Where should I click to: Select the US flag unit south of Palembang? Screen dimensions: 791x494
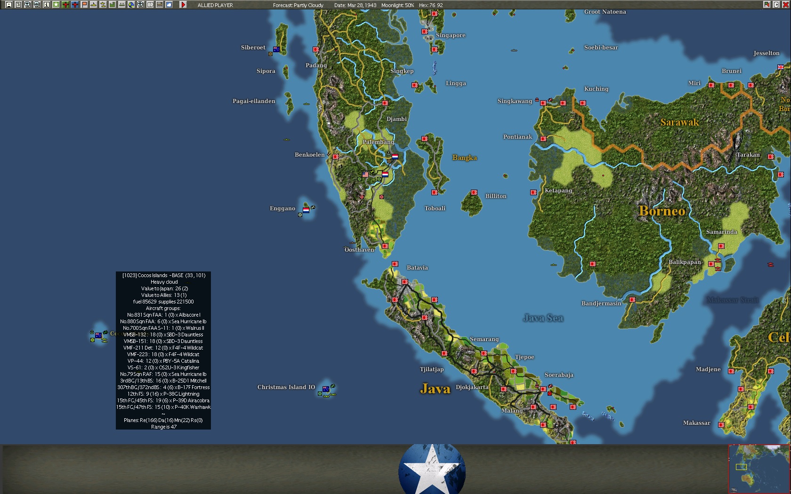pos(365,174)
